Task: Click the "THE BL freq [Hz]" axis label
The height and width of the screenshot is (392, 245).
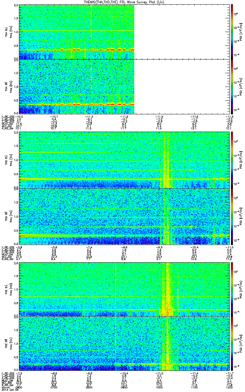Action: [x=8, y=289]
